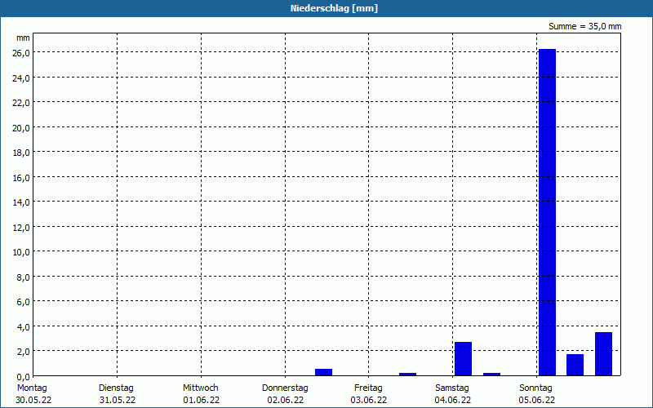Select the small Freitag precipitation bar
The image size is (653, 408).
[x=407, y=375]
